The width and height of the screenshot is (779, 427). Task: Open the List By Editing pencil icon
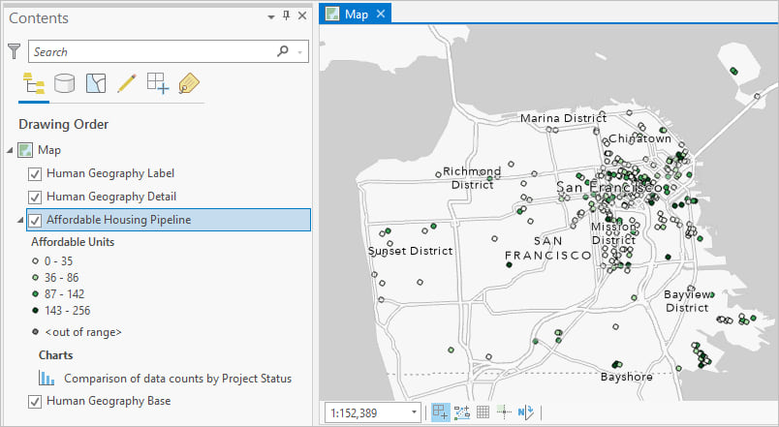coord(125,83)
